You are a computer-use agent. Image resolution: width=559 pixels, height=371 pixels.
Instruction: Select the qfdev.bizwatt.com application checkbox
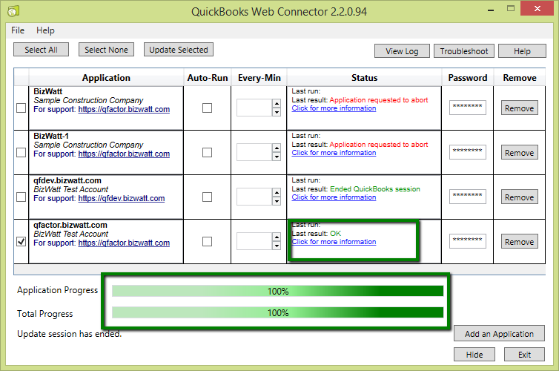coord(21,197)
